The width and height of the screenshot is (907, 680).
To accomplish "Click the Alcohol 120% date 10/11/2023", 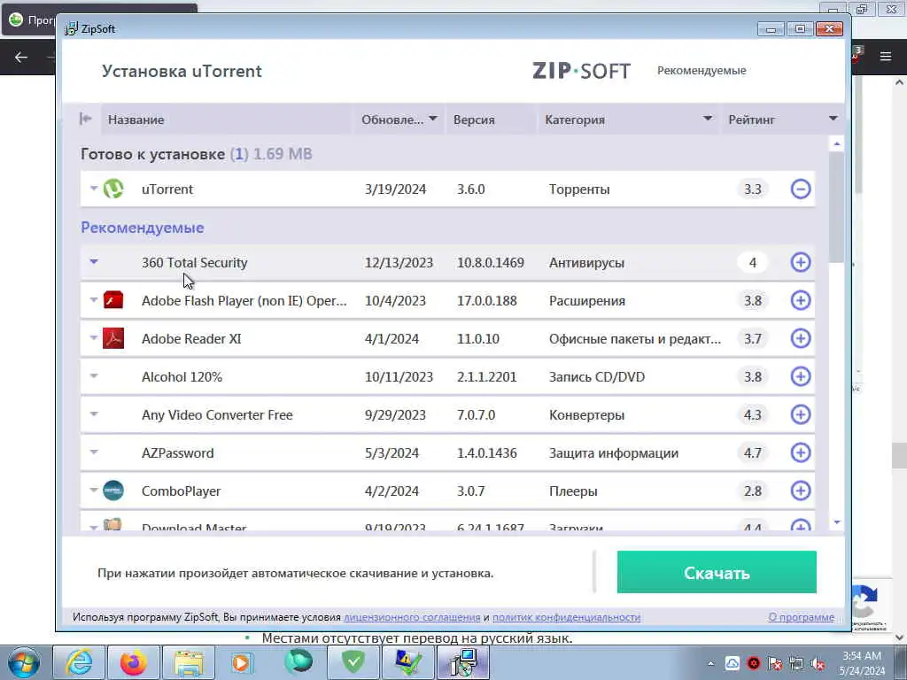I will [399, 377].
